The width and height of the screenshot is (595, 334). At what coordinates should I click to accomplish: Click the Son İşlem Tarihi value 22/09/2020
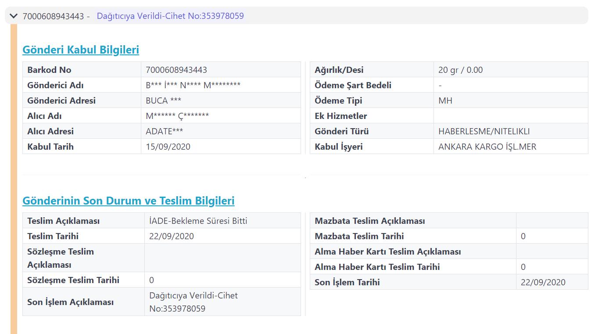(543, 282)
